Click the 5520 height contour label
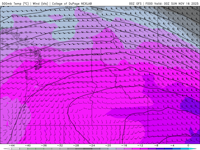The width and height of the screenshot is (200, 150). pos(68,8)
